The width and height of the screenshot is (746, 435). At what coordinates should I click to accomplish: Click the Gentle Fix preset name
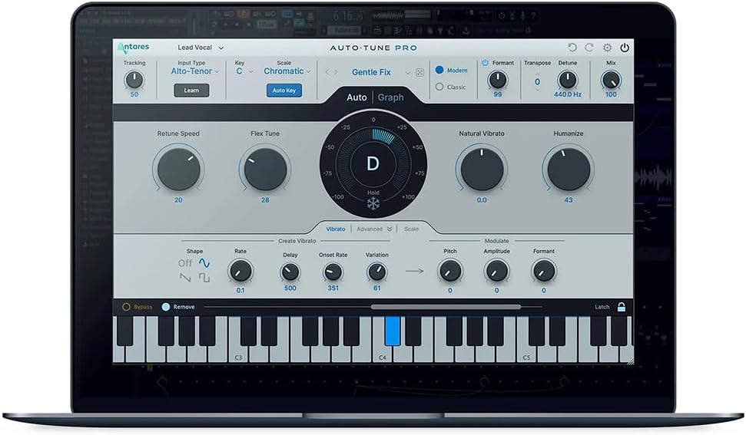(x=371, y=72)
